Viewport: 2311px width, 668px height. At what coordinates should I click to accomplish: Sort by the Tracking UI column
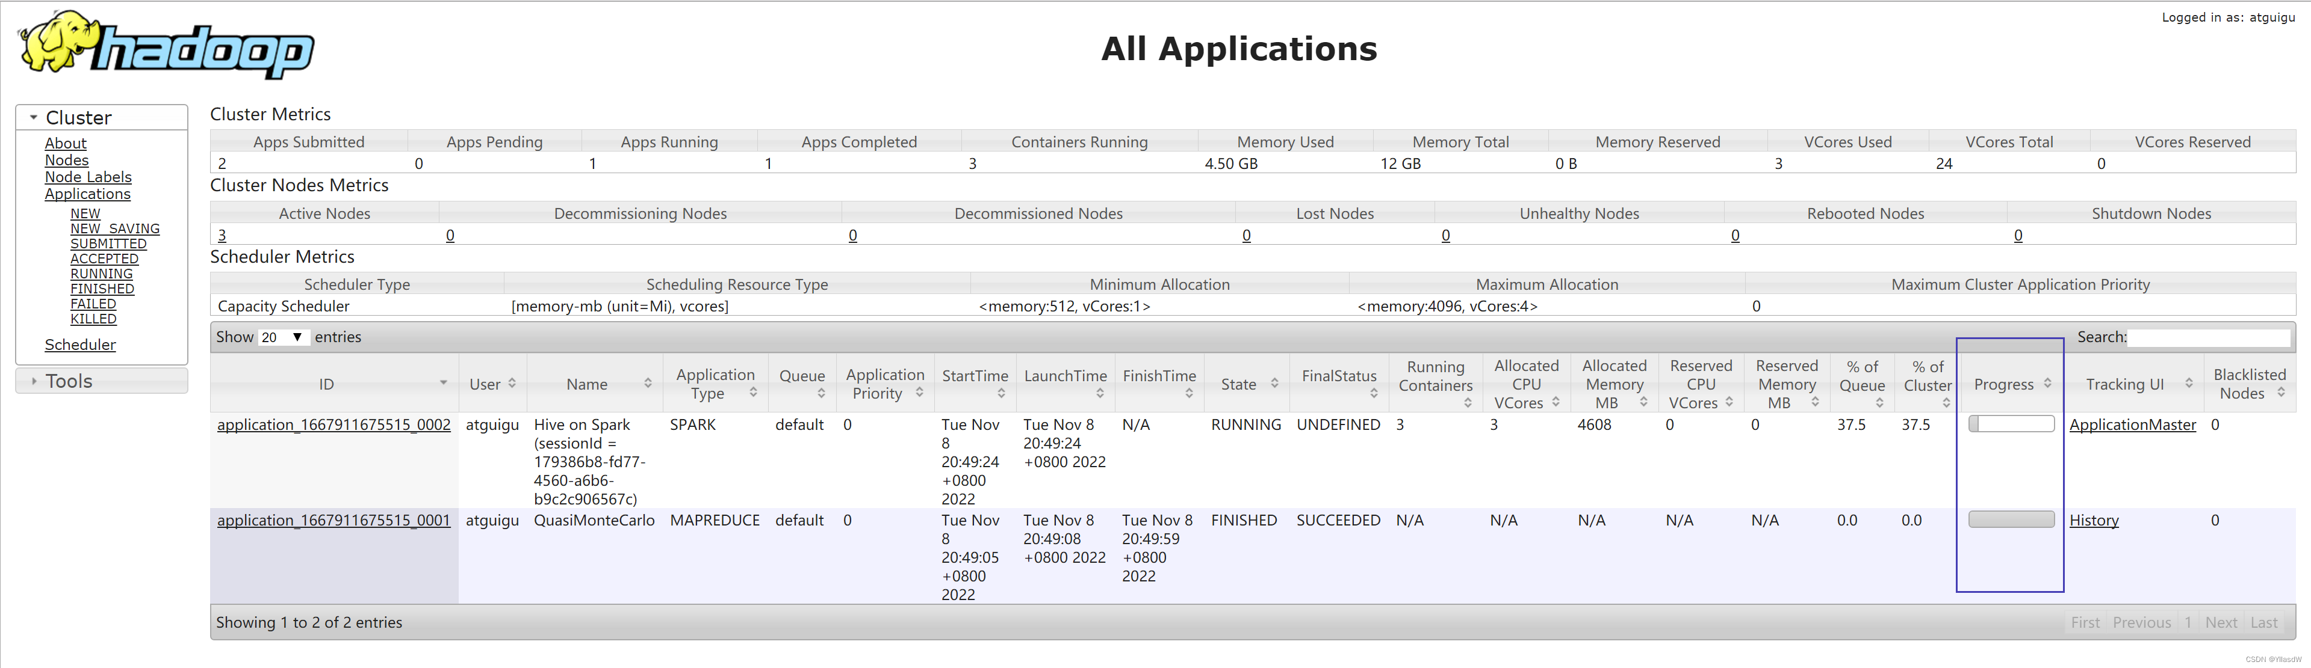coord(2124,384)
